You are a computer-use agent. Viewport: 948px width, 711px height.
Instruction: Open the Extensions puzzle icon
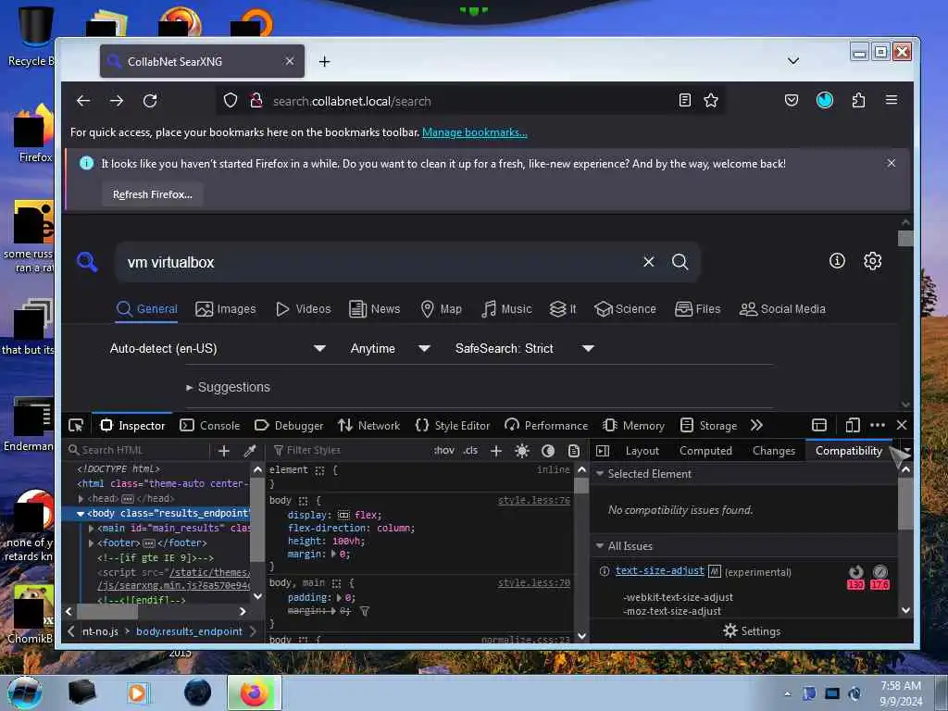(x=858, y=100)
